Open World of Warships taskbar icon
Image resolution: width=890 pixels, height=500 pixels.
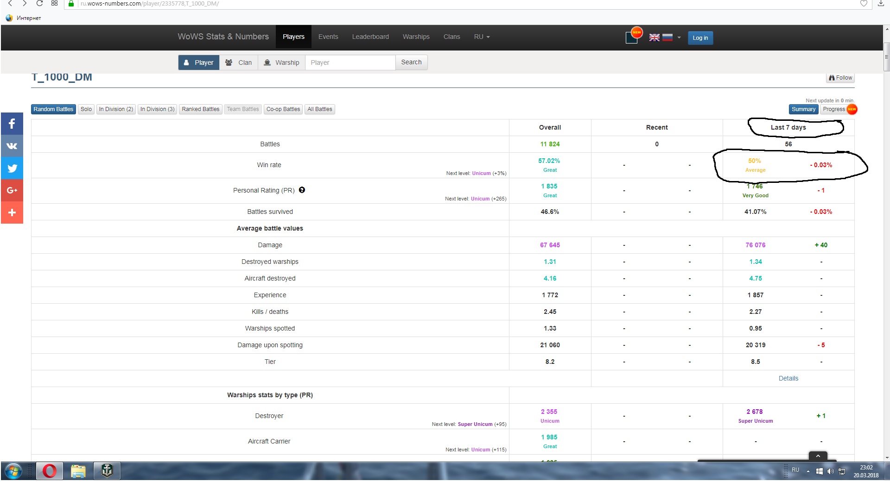(x=107, y=471)
